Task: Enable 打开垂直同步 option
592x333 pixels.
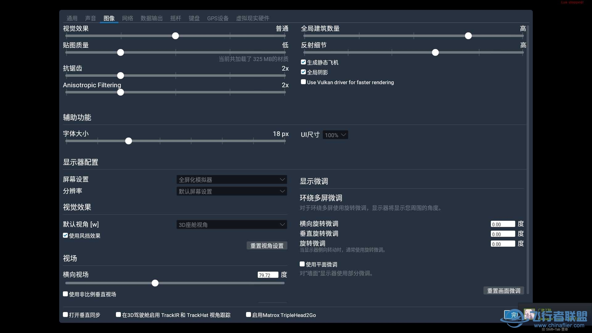Action: click(x=65, y=314)
